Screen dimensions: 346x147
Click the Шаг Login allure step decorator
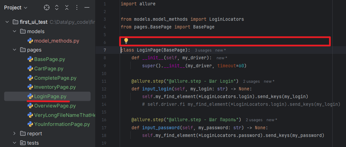tap(185, 81)
